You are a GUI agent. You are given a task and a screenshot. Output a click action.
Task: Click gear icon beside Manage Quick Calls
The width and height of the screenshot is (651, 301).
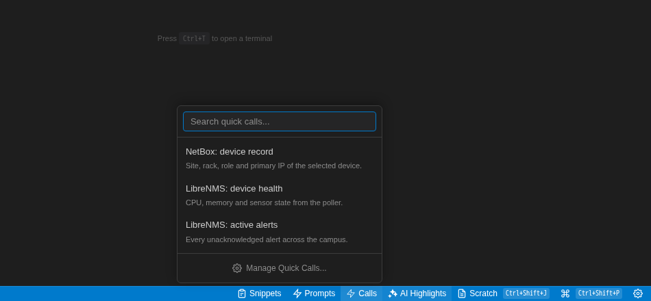coord(237,268)
